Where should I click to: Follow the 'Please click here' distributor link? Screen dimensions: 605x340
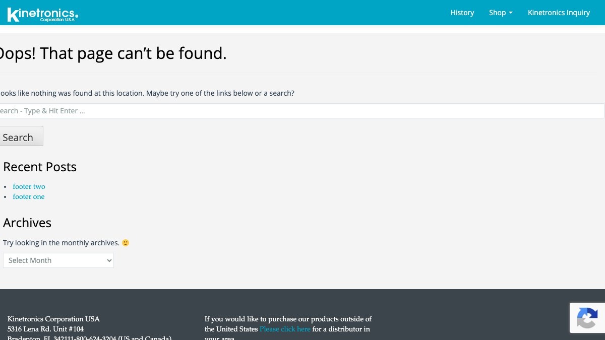[285, 329]
